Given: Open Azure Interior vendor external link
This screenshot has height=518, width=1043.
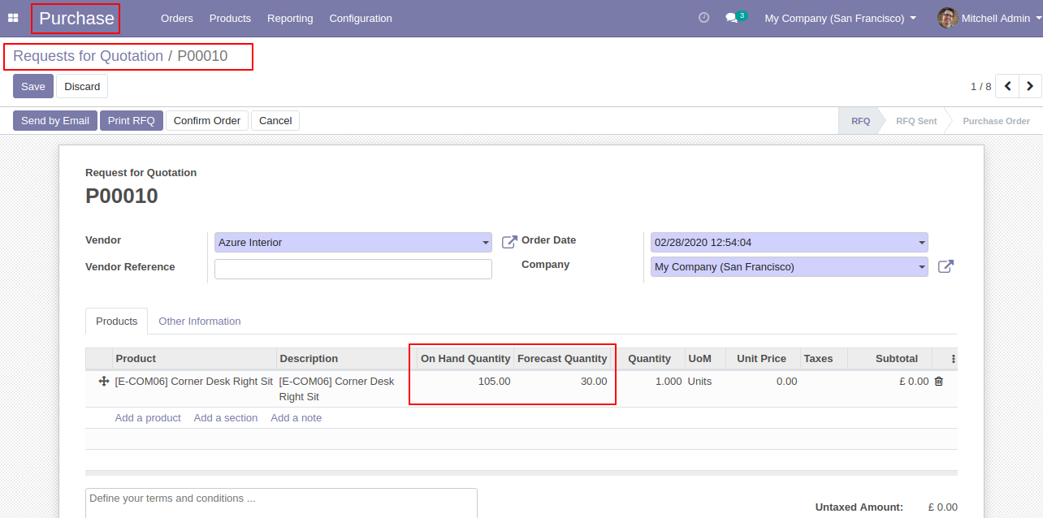Looking at the screenshot, I should (509, 242).
